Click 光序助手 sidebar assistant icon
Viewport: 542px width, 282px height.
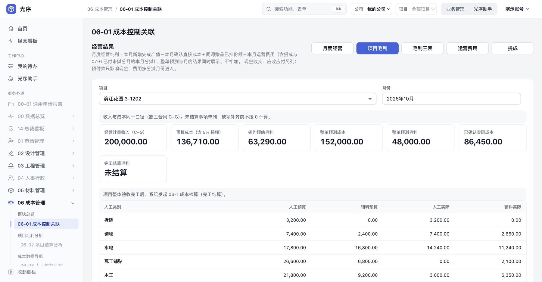click(11, 79)
